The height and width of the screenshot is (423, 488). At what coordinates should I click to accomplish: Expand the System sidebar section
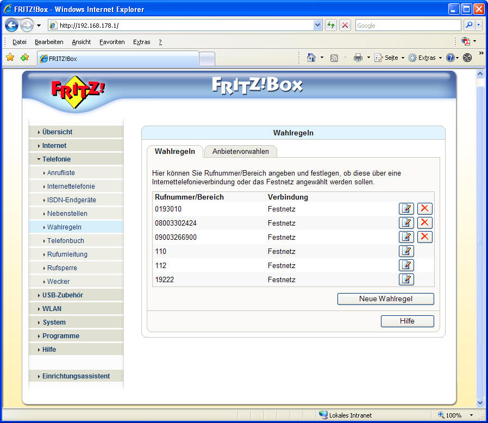coord(76,322)
